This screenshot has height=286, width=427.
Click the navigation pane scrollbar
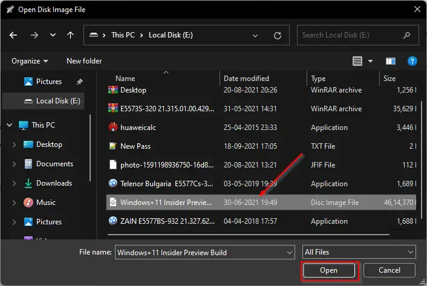click(x=90, y=148)
